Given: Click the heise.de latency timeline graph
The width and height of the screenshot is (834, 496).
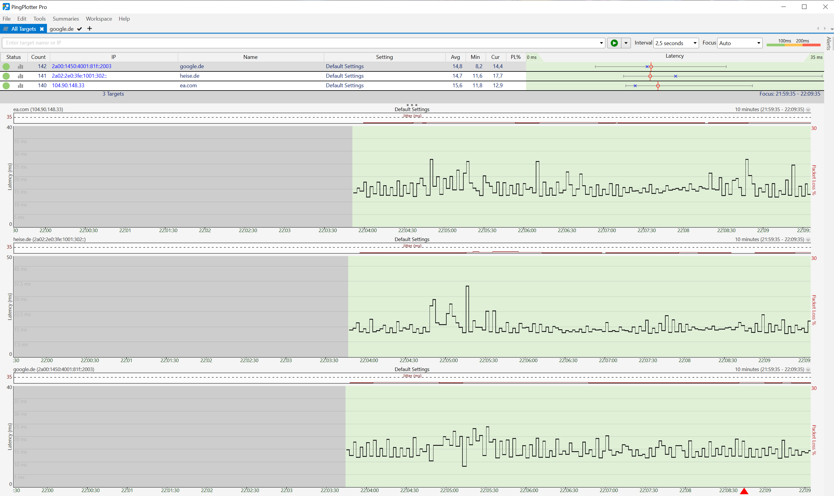Looking at the screenshot, I should pos(412,307).
